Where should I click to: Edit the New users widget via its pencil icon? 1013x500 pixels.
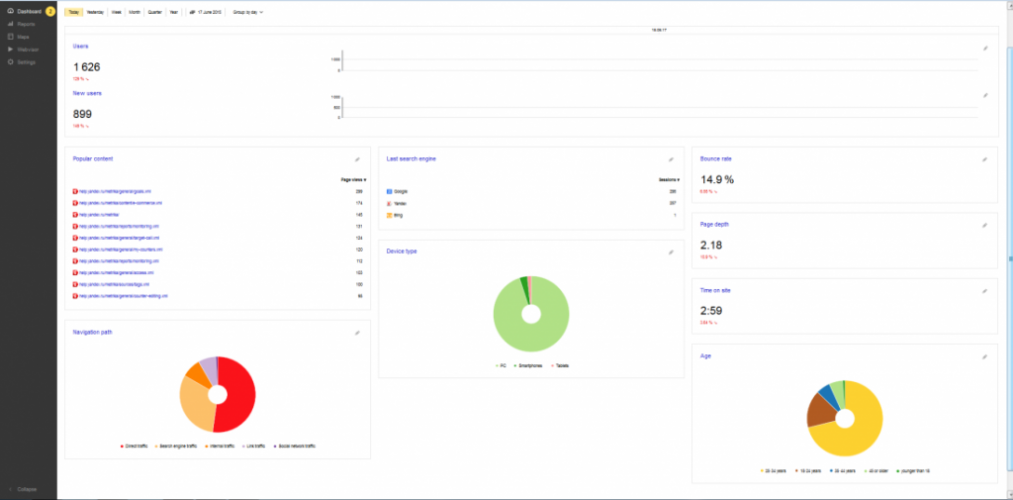coord(985,95)
